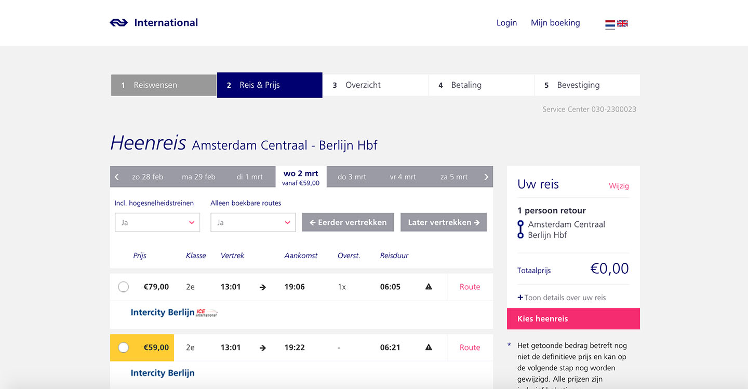748x389 pixels.
Task: Click the ICE International train logo
Action: pyautogui.click(x=207, y=313)
